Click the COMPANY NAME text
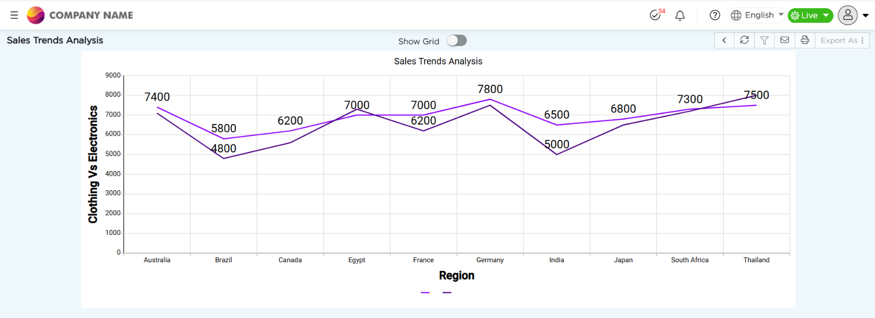 click(x=91, y=15)
